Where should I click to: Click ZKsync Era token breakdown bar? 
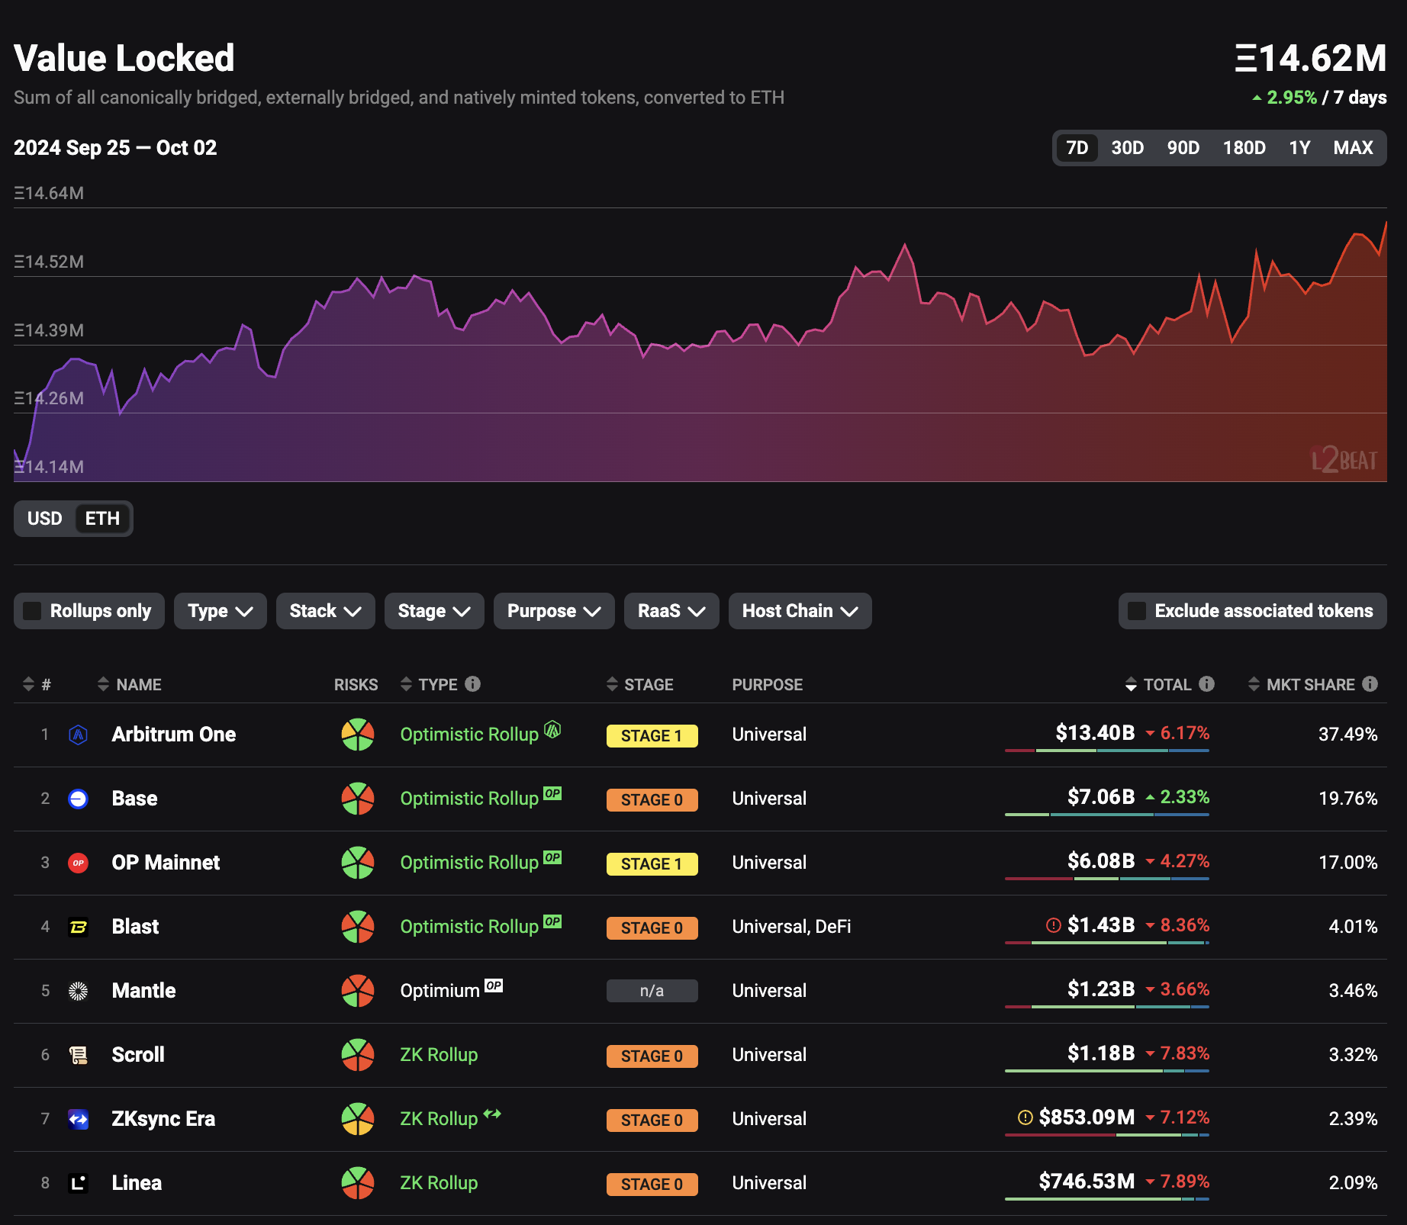coord(1107,1135)
